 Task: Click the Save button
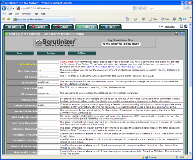(x=19, y=53)
